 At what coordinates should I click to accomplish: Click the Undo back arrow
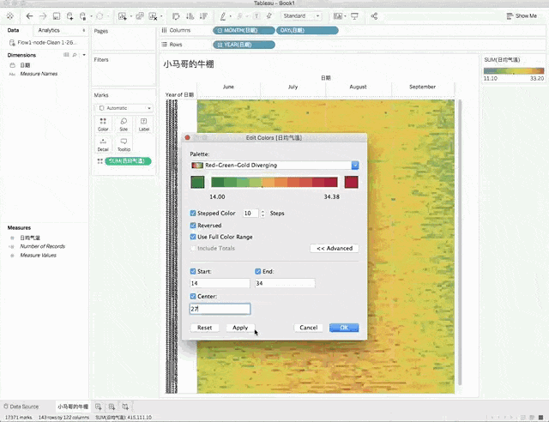(x=29, y=16)
